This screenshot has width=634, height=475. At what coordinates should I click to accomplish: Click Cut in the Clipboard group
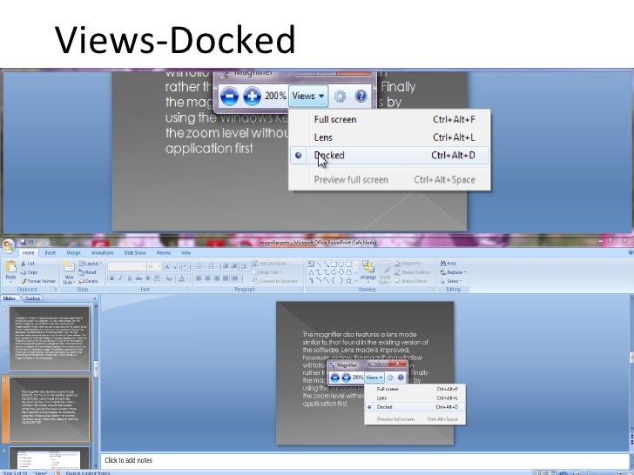click(28, 264)
